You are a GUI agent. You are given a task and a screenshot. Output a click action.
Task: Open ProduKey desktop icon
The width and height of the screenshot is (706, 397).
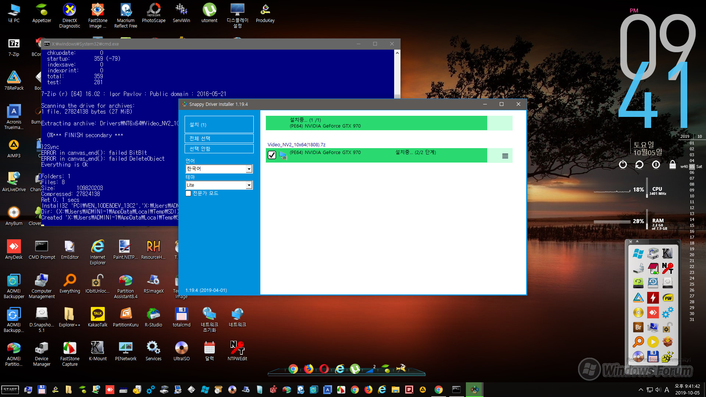click(265, 13)
